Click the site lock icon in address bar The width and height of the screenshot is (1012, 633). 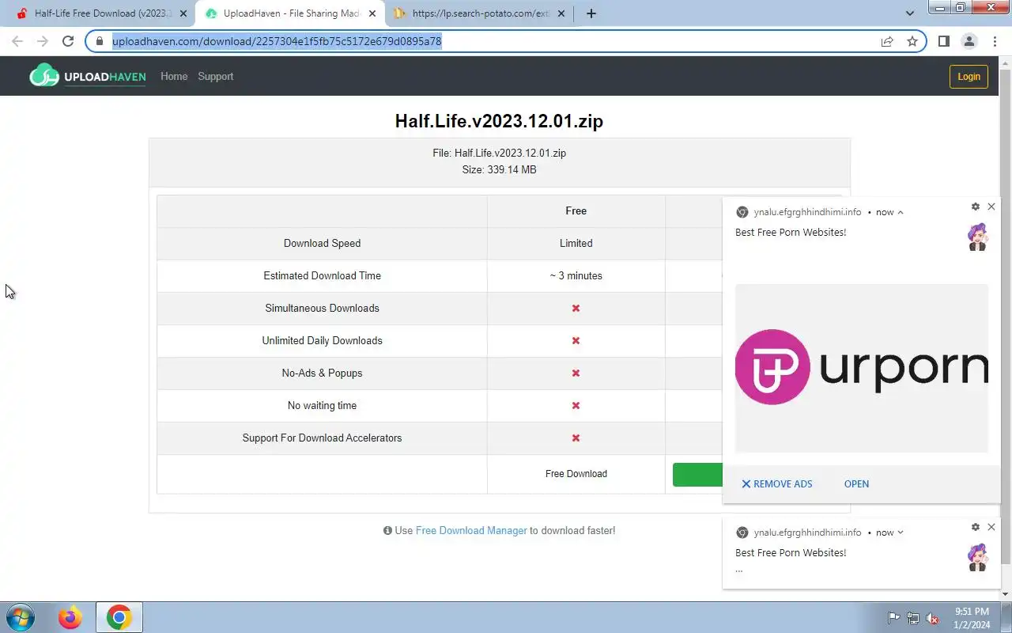(100, 41)
